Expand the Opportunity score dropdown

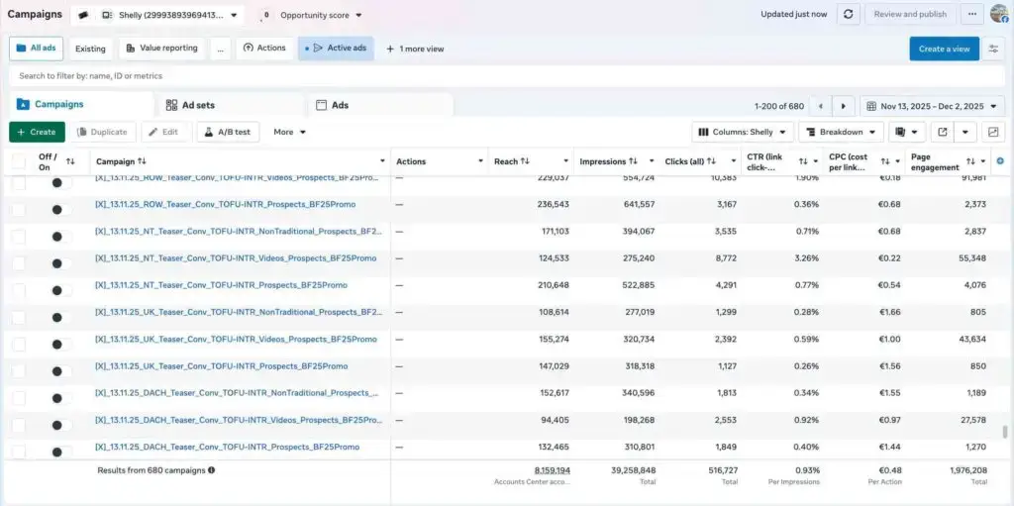click(x=358, y=15)
